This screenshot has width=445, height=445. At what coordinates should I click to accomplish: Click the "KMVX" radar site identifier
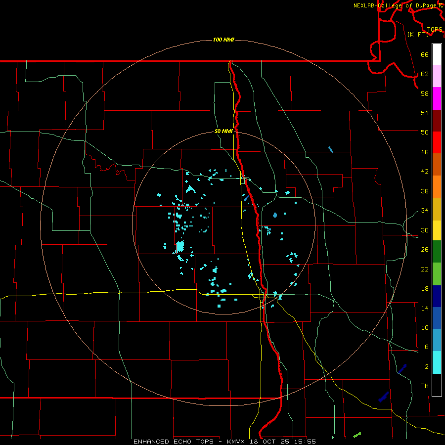235,442
